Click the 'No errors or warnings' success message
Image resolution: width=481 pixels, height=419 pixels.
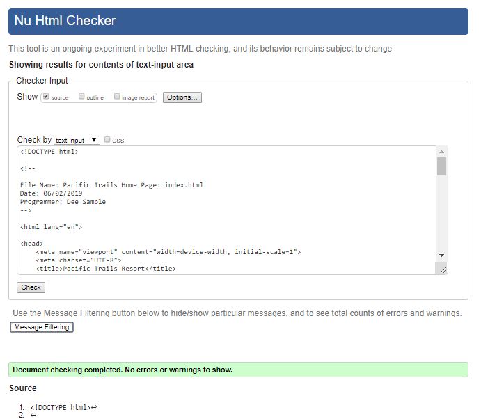[x=238, y=370]
